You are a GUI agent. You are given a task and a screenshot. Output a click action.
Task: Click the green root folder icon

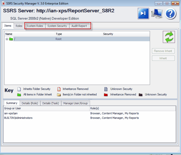[x=11, y=39]
